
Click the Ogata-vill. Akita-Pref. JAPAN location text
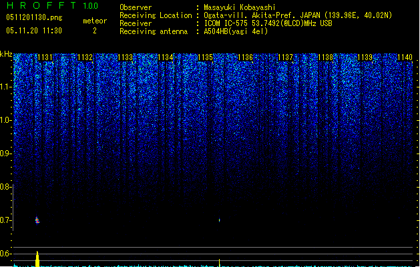tap(298, 15)
